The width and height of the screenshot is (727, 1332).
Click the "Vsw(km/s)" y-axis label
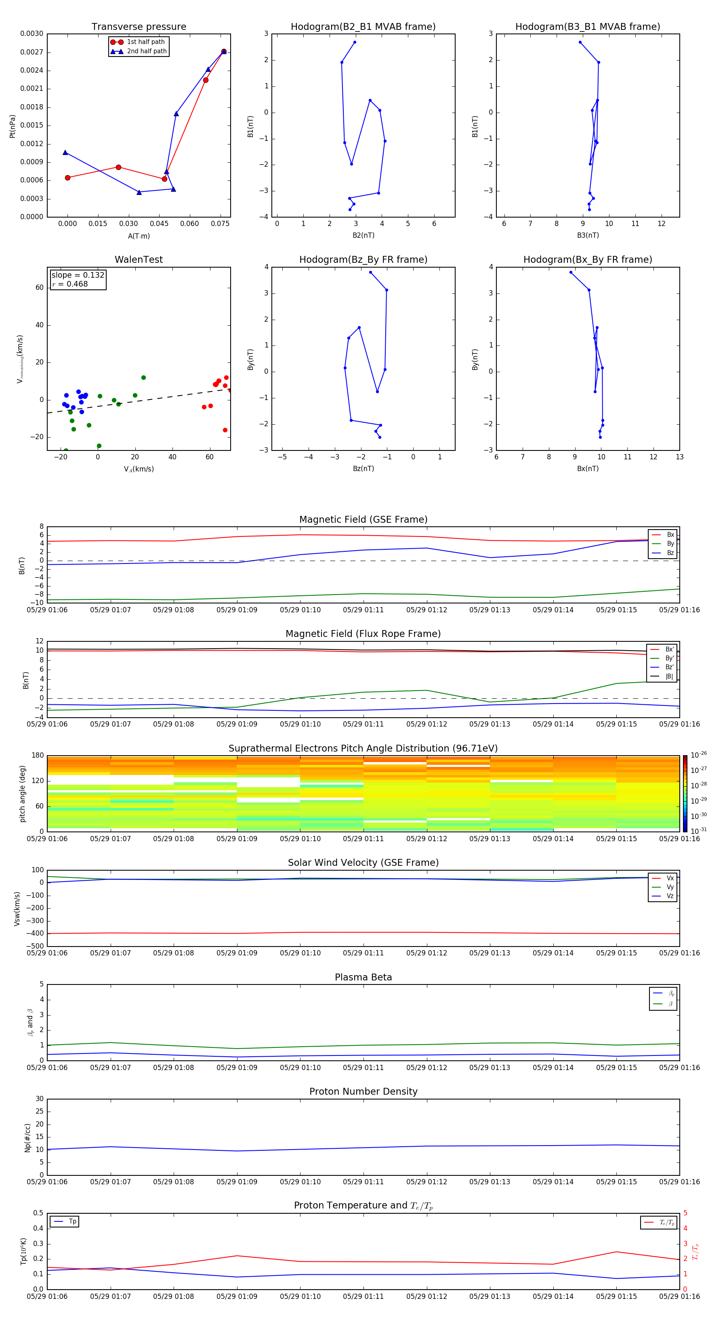17,909
